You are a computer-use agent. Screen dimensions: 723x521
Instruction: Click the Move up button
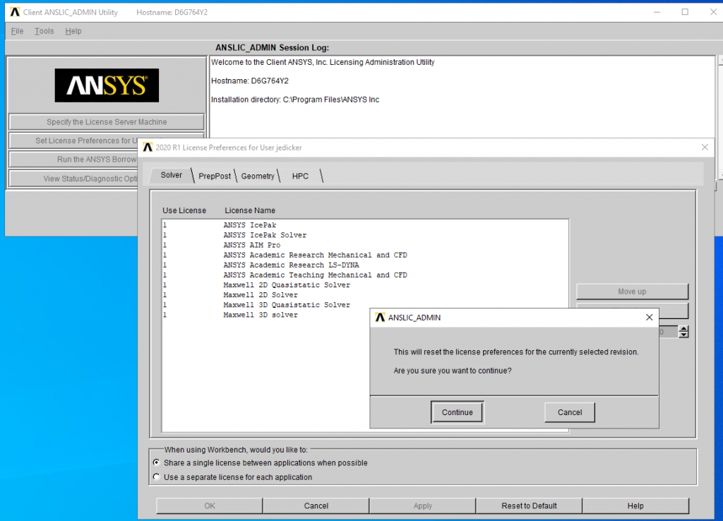[x=632, y=292]
